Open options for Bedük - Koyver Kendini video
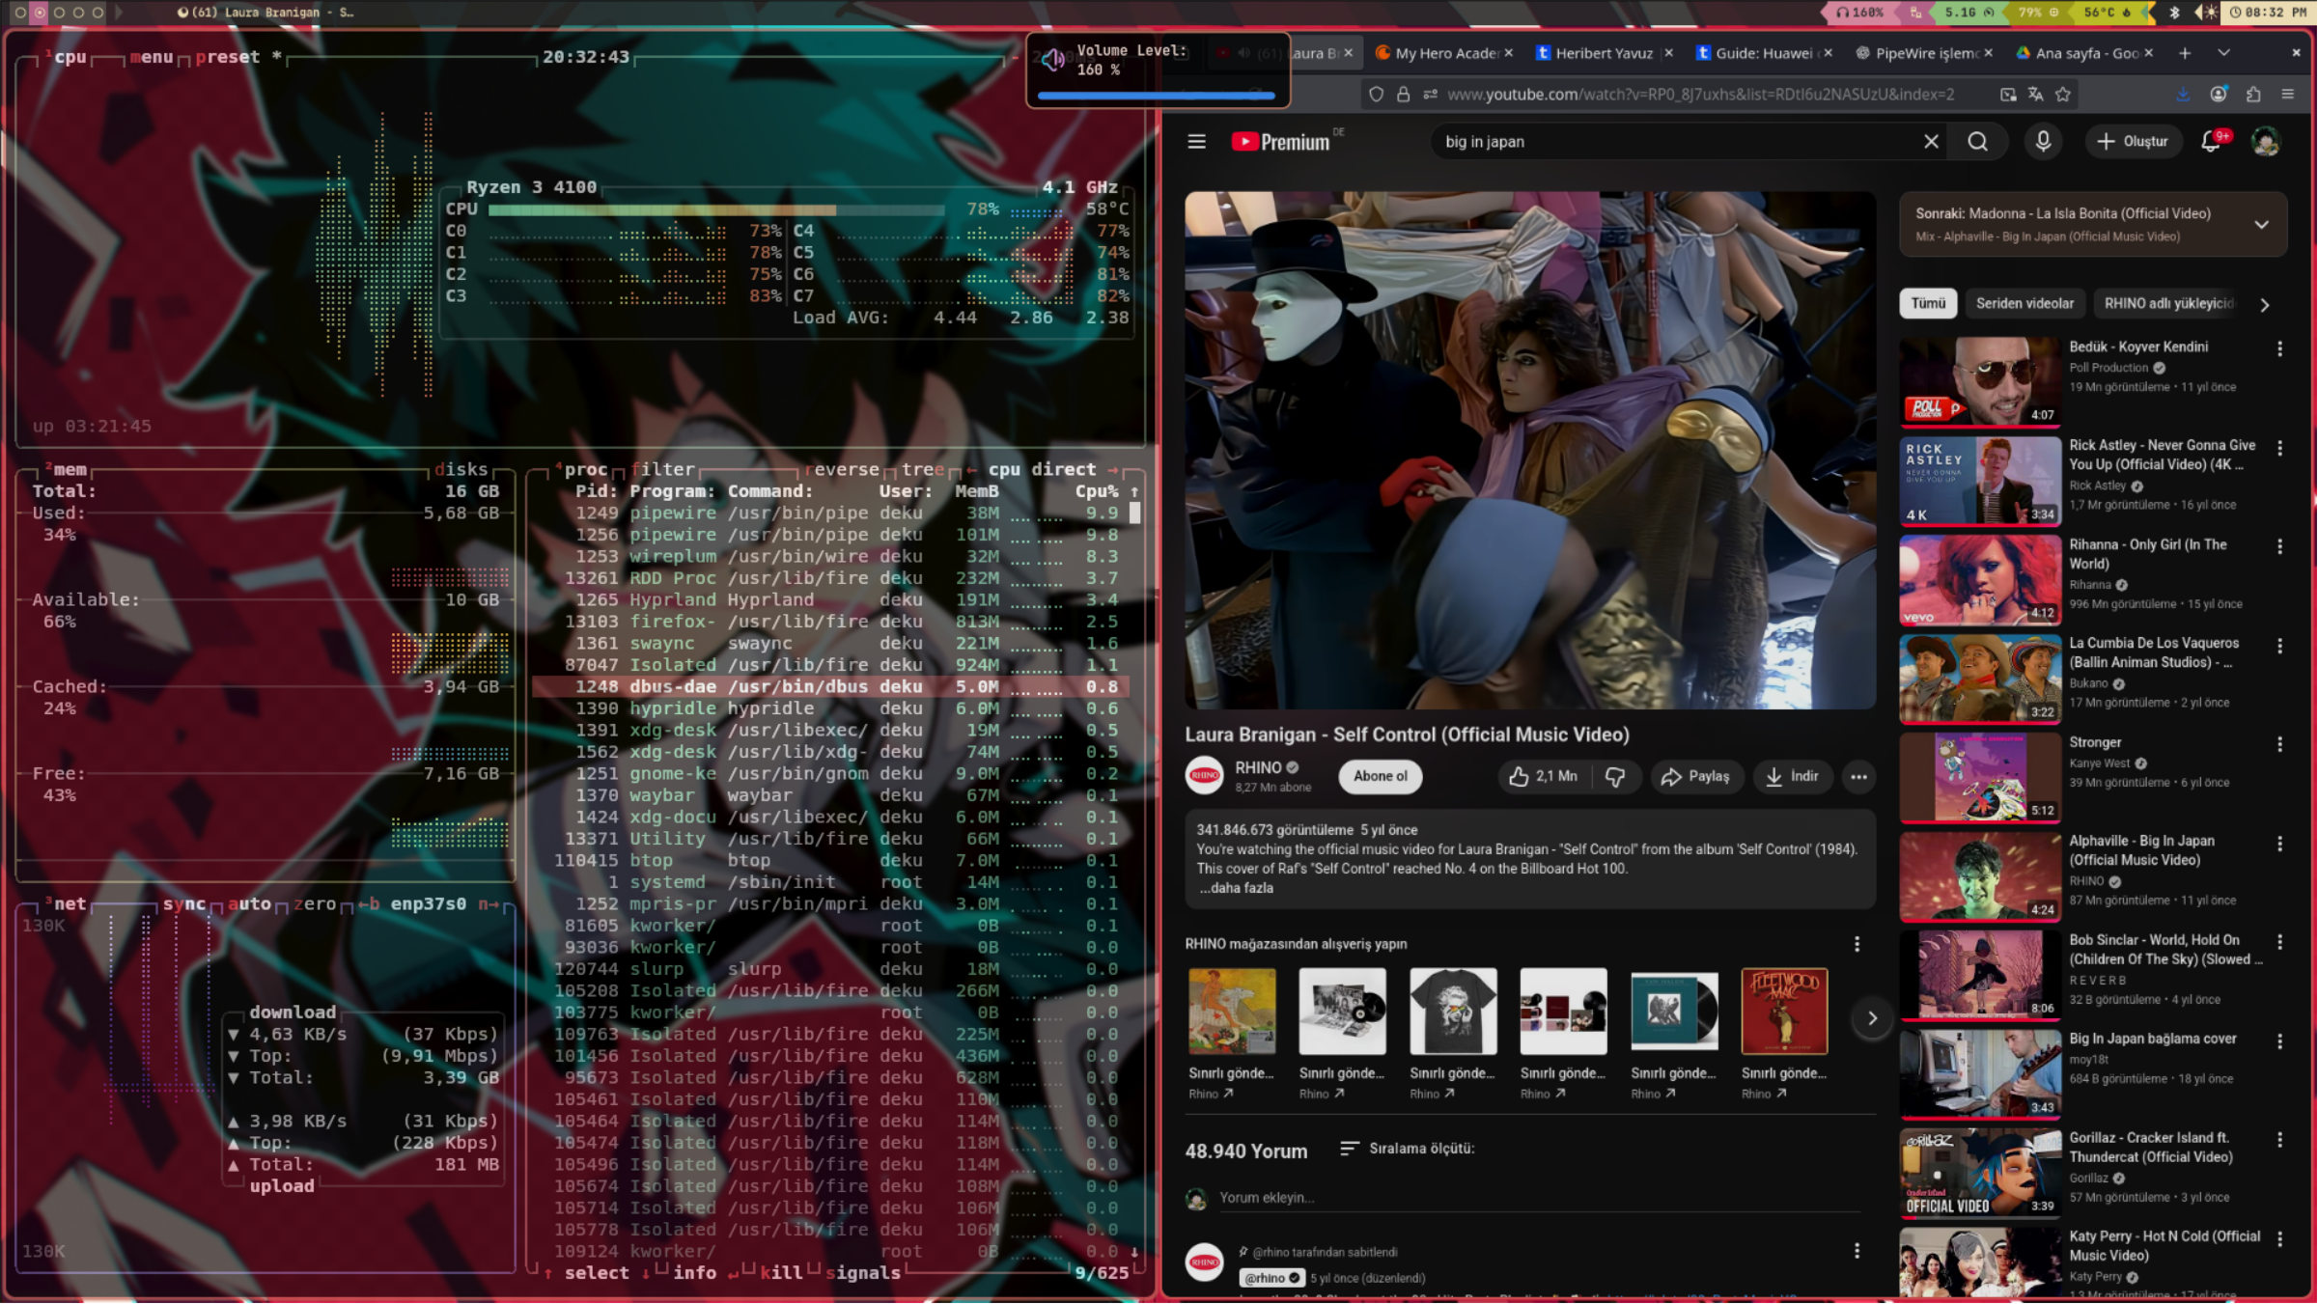 click(2280, 348)
